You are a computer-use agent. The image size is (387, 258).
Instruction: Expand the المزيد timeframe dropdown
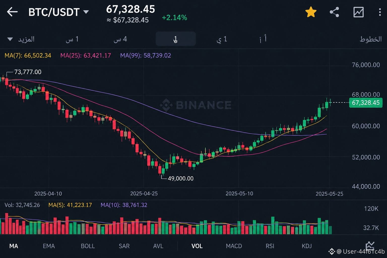click(21, 39)
